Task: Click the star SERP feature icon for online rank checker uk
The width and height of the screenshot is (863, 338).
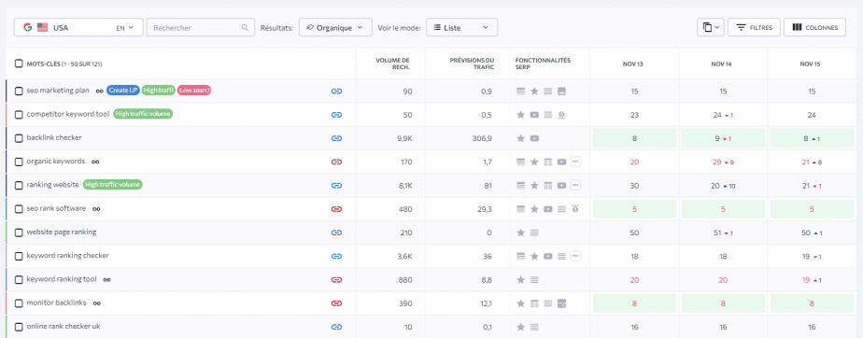Action: 520,327
